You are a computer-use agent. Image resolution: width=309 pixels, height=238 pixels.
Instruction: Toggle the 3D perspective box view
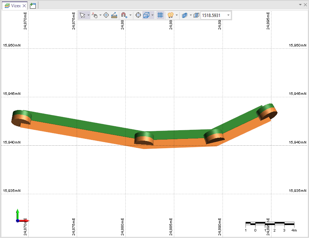click(x=146, y=15)
